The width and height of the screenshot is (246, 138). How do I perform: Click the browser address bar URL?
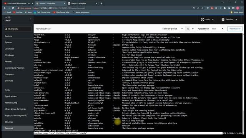pos(59,8)
